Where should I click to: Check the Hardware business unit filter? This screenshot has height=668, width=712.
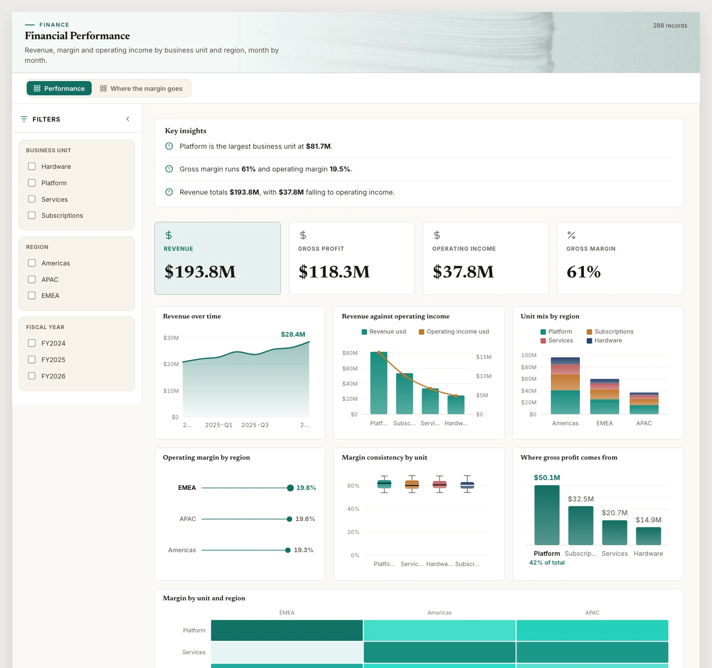tap(32, 166)
